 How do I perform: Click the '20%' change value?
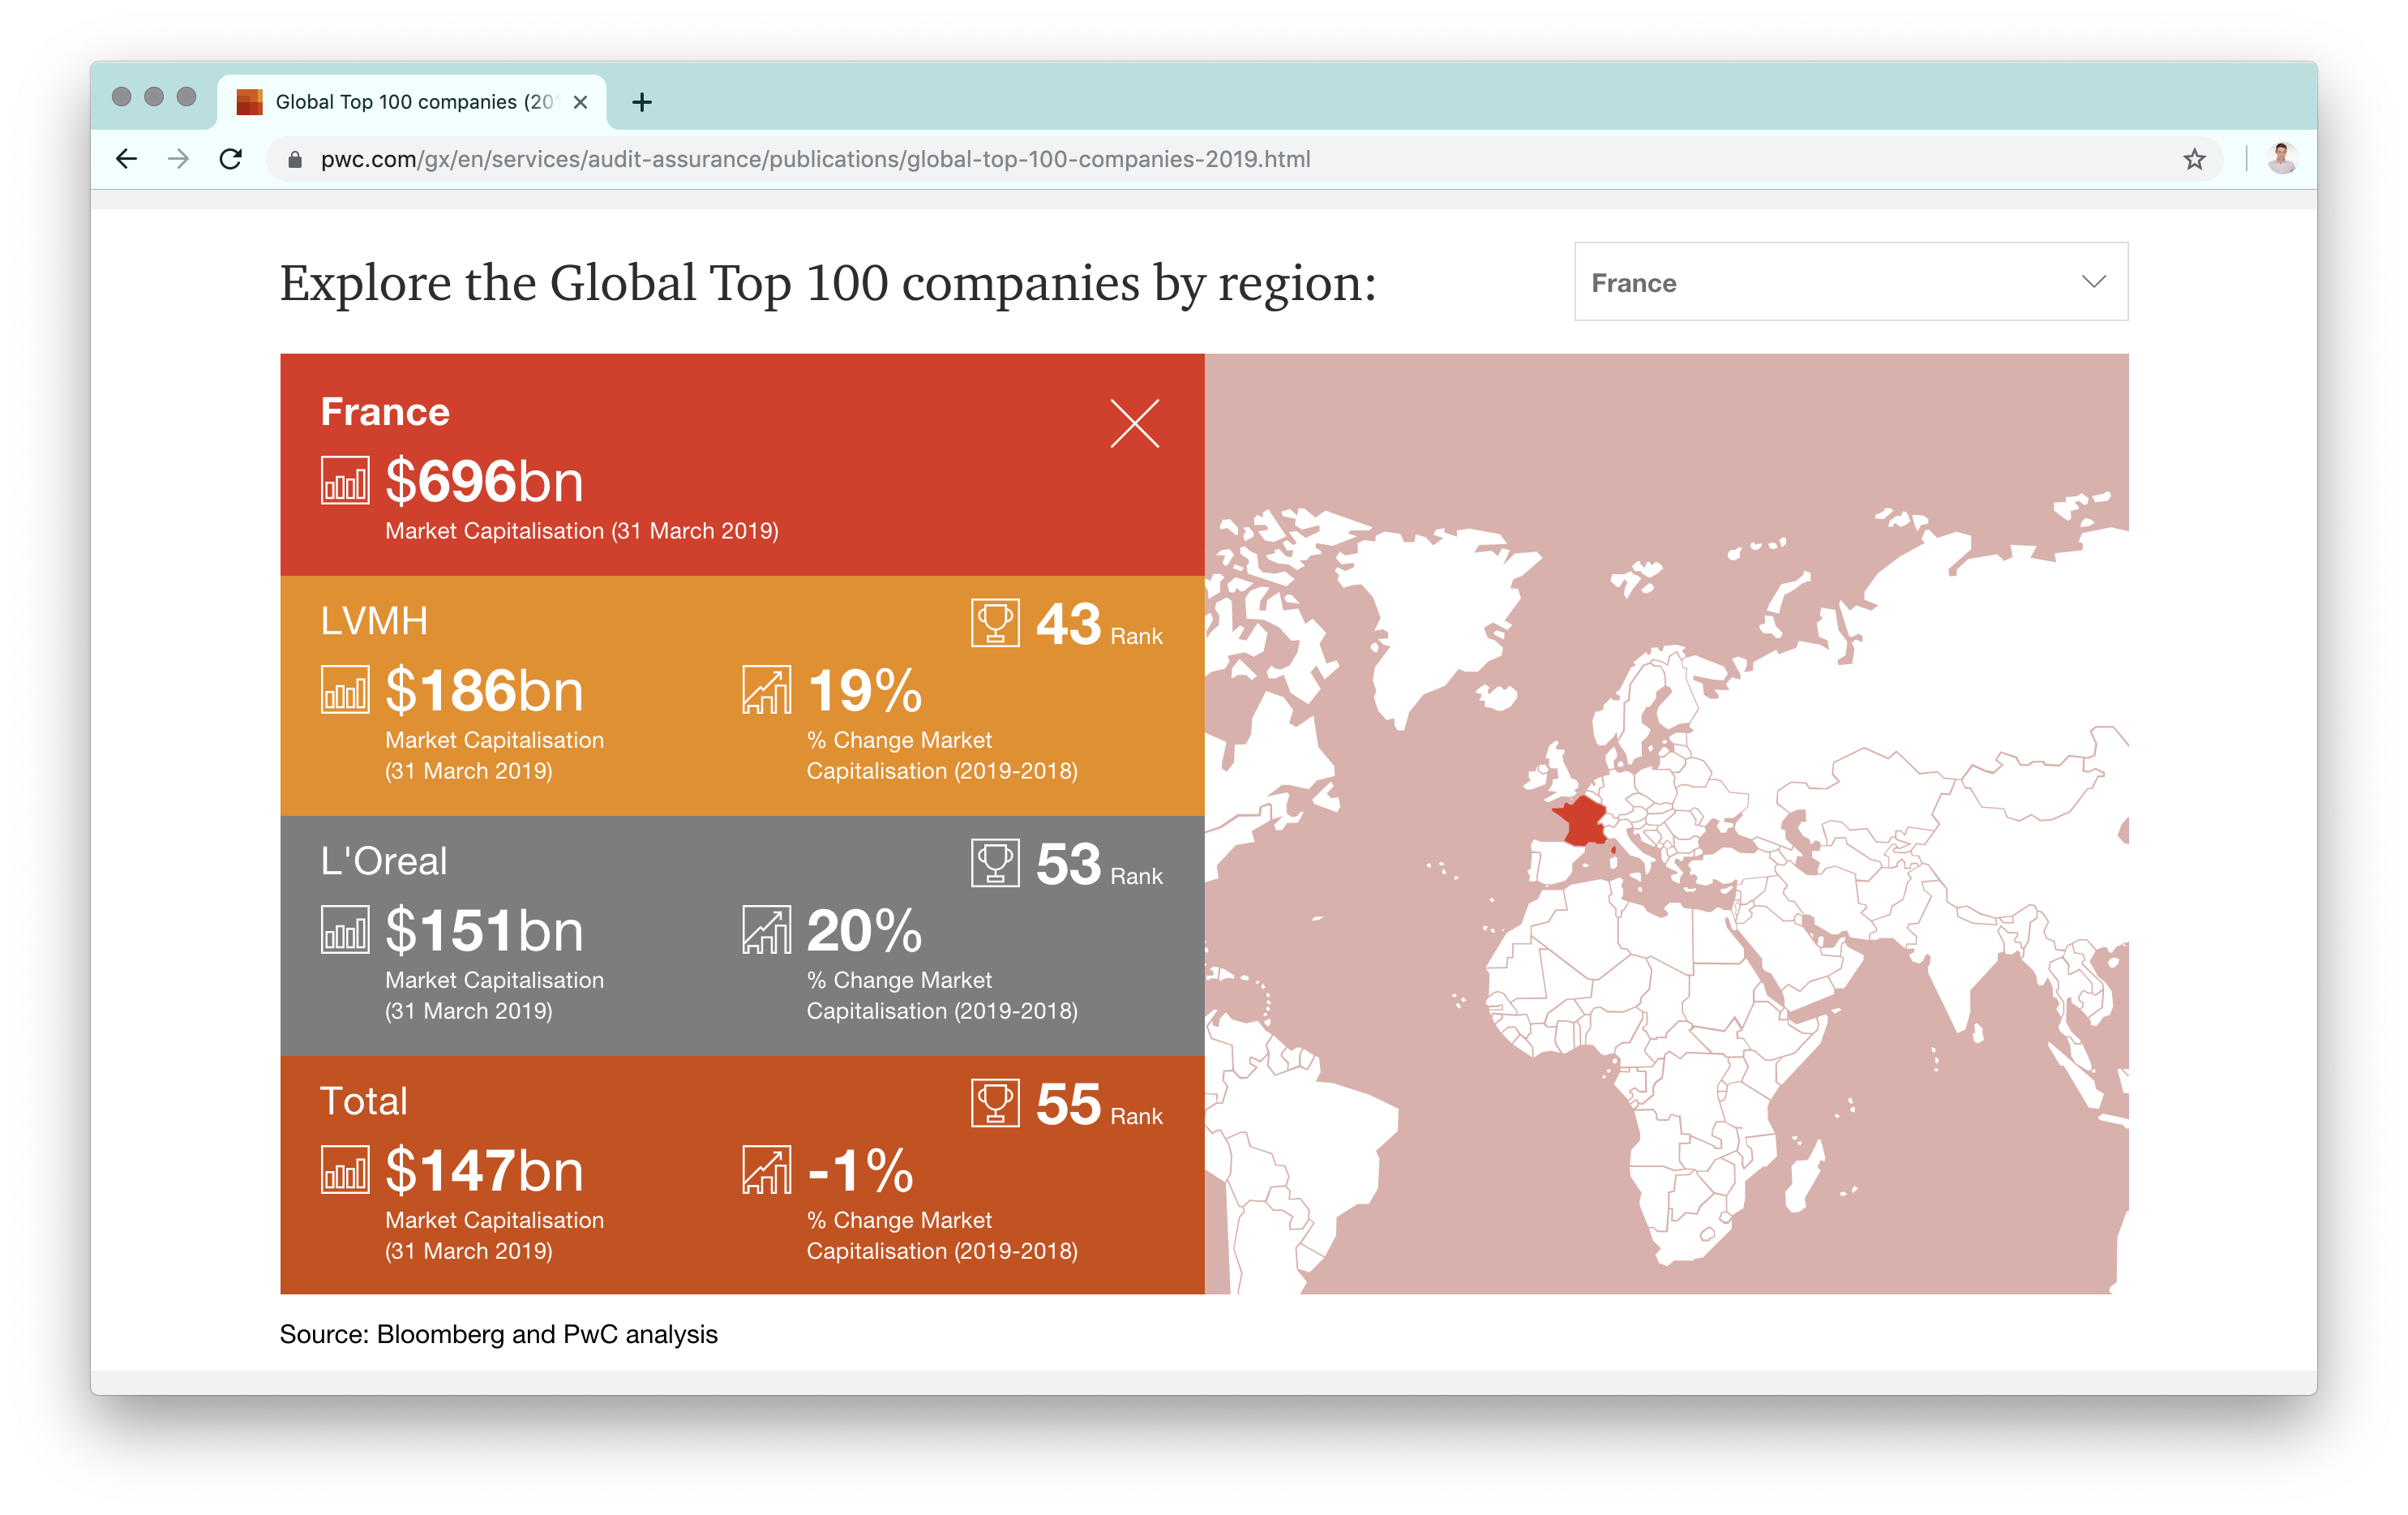tap(865, 931)
